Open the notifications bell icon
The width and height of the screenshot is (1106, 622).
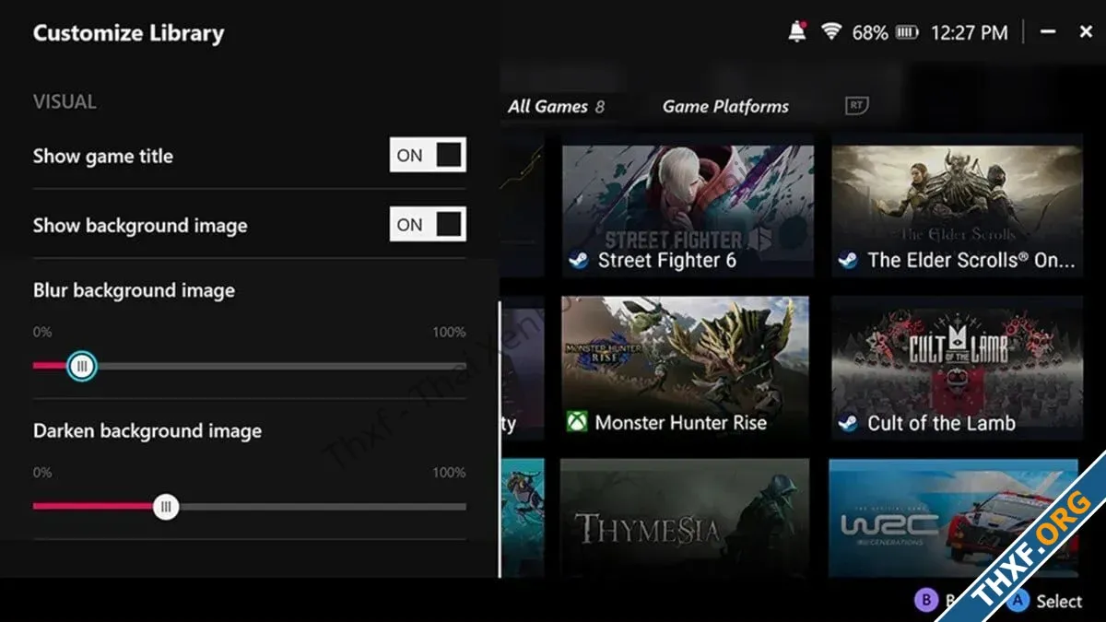797,32
